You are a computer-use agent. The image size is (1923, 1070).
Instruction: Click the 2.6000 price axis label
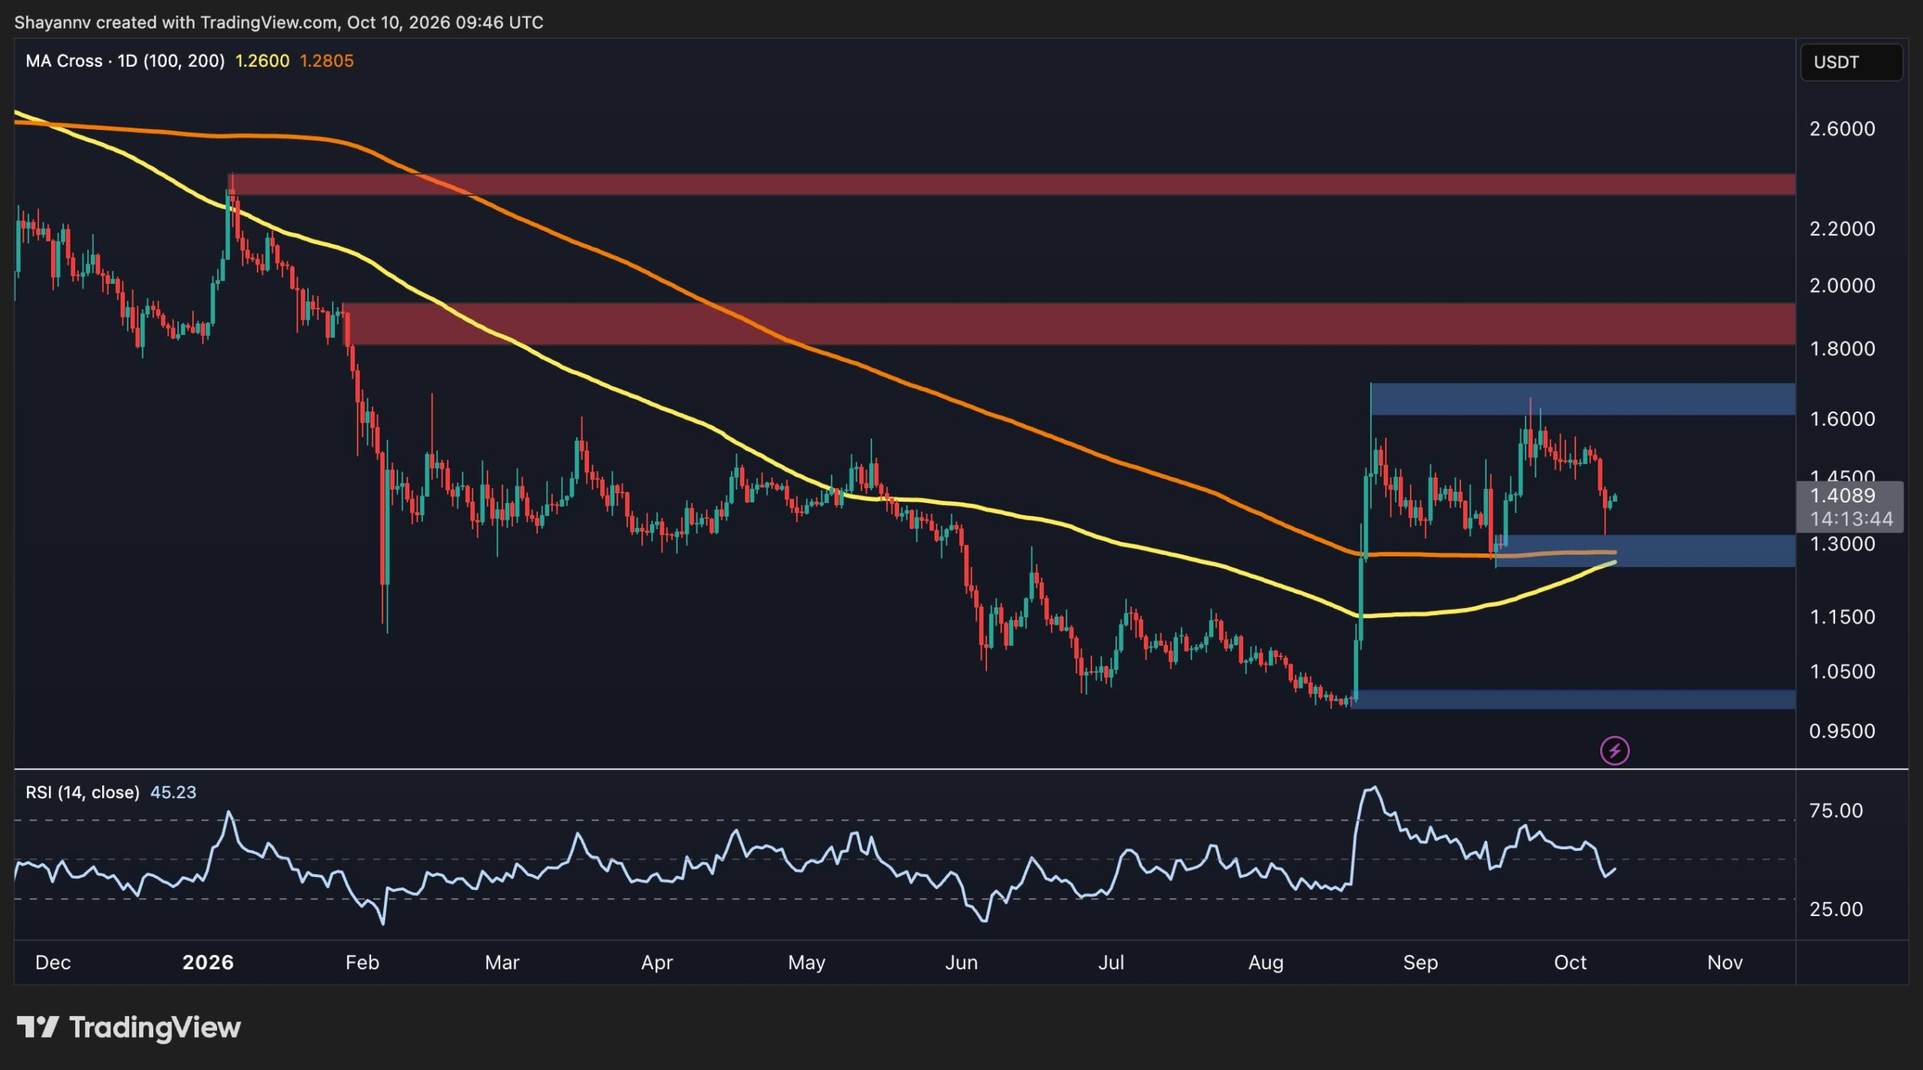1842,128
